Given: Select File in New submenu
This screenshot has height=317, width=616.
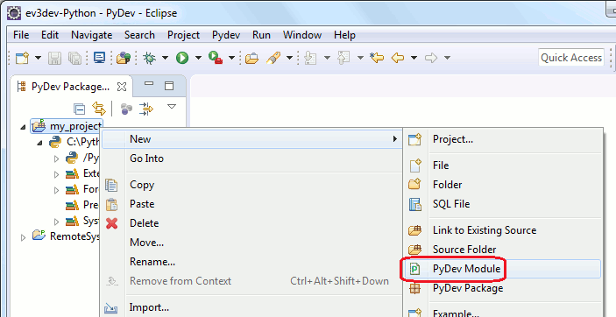Looking at the screenshot, I should tap(503, 166).
